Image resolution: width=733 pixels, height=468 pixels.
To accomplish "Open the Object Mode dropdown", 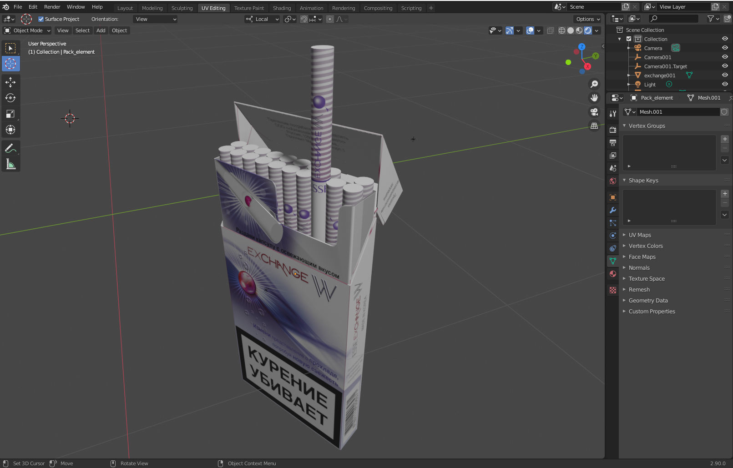I will [27, 30].
